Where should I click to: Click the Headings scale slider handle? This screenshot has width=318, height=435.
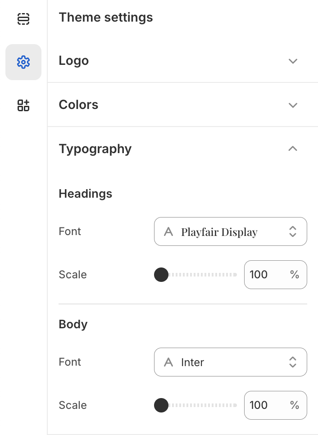pos(161,275)
